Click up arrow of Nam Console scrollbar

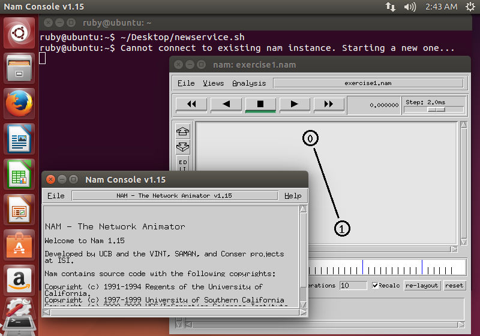pyautogui.click(x=304, y=209)
